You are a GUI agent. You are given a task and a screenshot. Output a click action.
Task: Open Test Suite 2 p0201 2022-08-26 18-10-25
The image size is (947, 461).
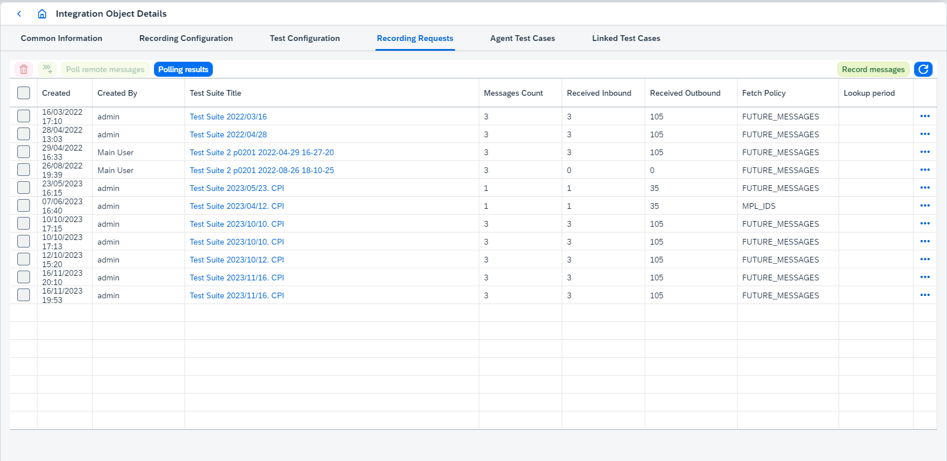tap(262, 170)
